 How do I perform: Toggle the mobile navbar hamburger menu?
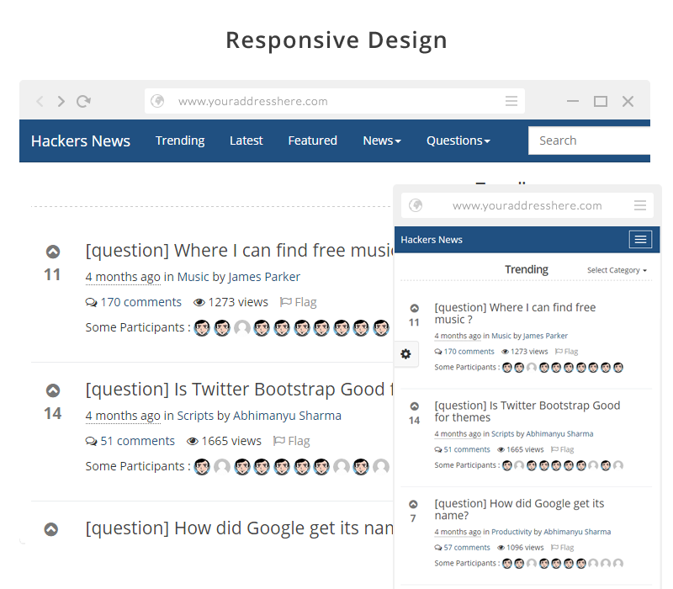coord(640,240)
